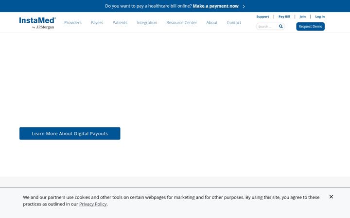Image resolution: width=350 pixels, height=218 pixels.
Task: Follow the Make a payment now link
Action: pos(216,6)
